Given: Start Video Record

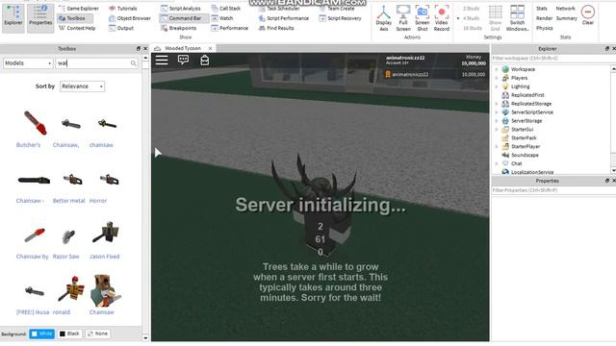Looking at the screenshot, I should point(442,18).
